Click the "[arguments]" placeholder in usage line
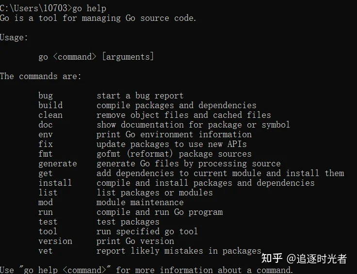The image size is (357, 274). 128,57
